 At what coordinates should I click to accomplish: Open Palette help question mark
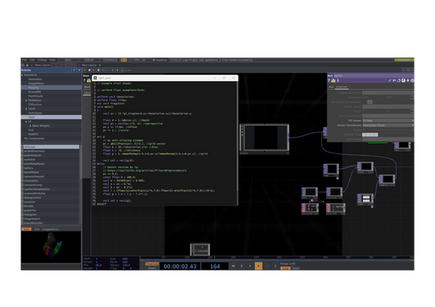pos(74,70)
